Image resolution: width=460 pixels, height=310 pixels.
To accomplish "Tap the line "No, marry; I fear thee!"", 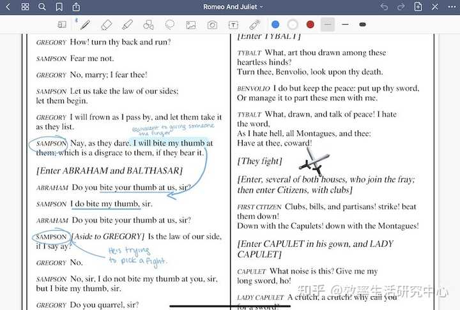I will (109, 75).
